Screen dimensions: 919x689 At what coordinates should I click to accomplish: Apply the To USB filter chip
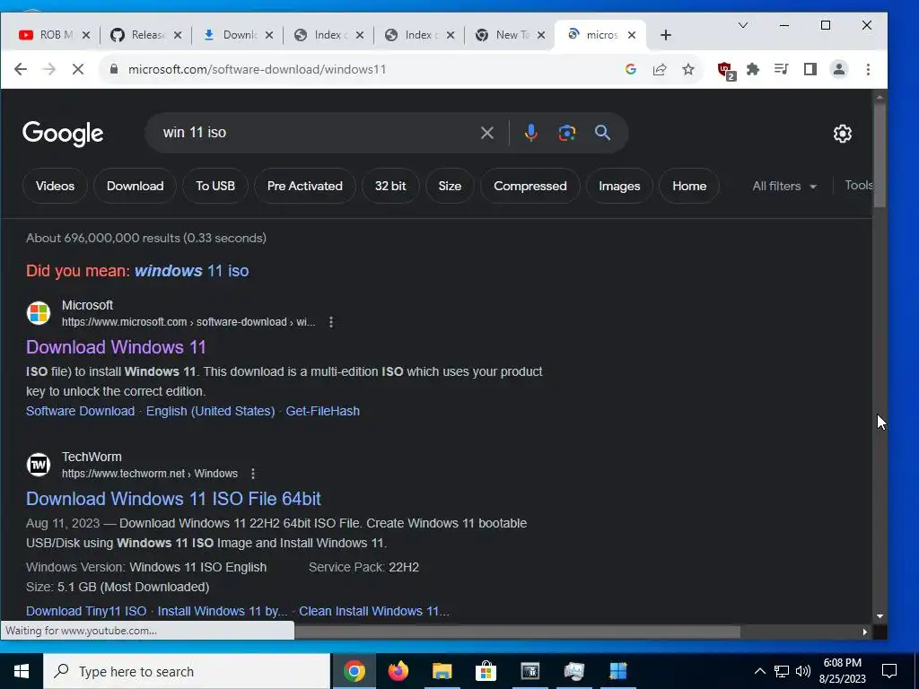point(215,186)
